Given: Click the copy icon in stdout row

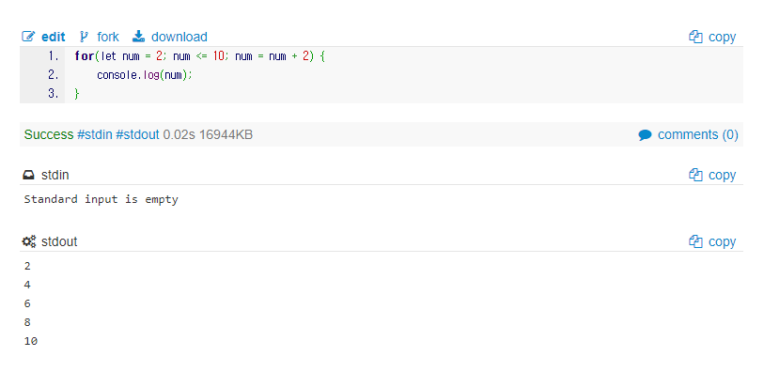Looking at the screenshot, I should 695,241.
